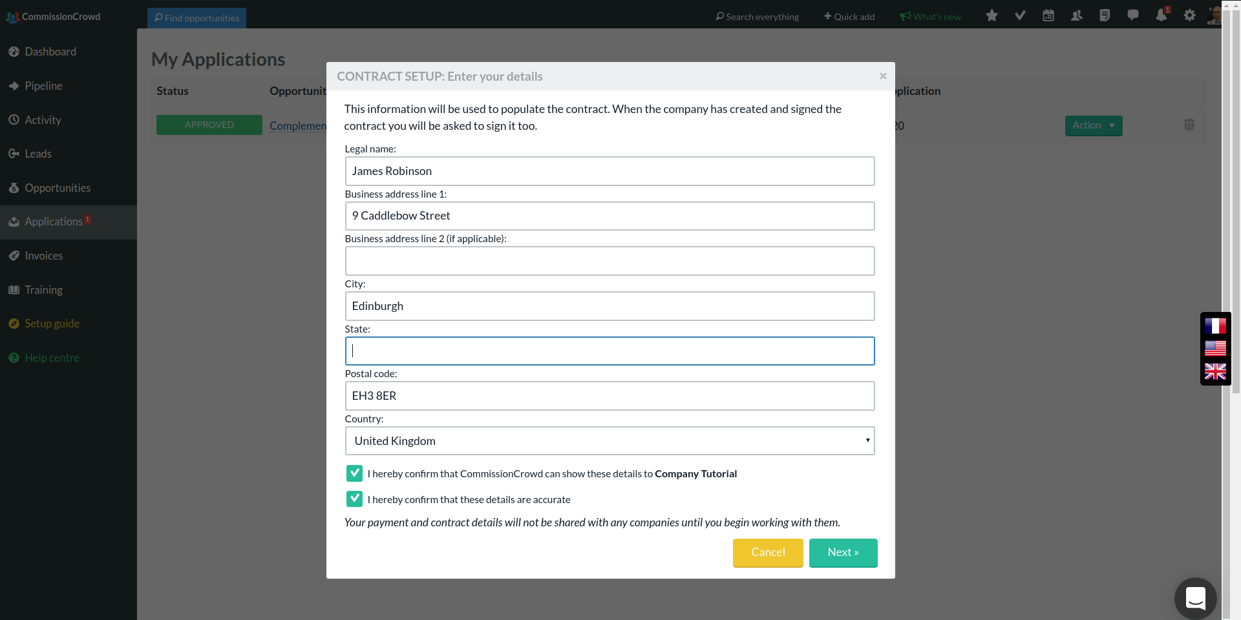Open Invoices in the sidebar
The height and width of the screenshot is (620, 1241).
coord(43,256)
